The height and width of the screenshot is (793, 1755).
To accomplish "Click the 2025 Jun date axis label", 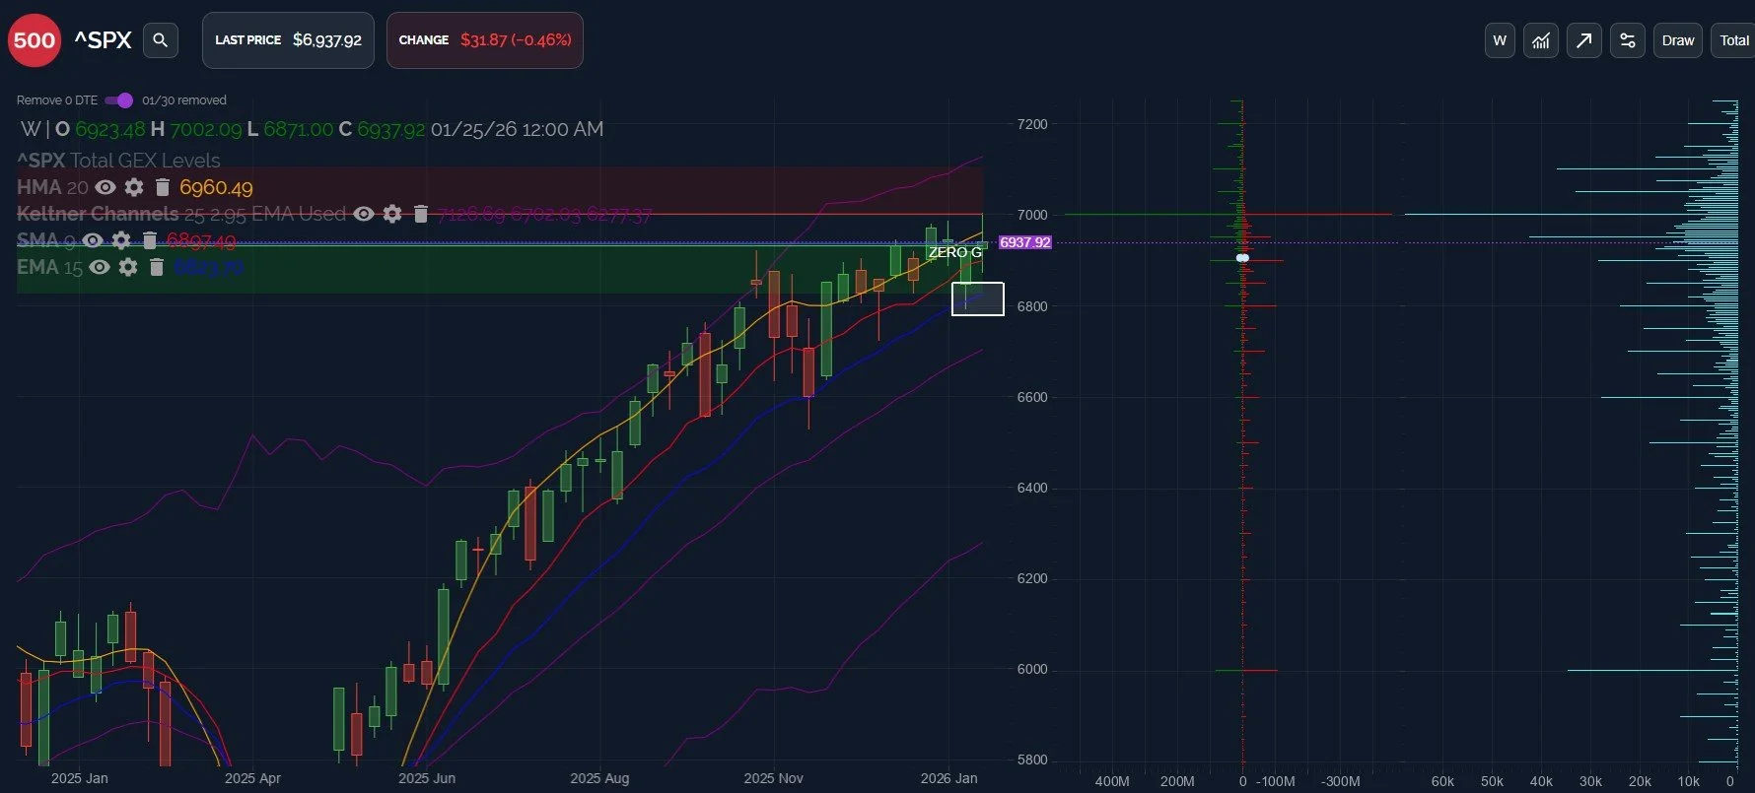I will click(x=427, y=778).
